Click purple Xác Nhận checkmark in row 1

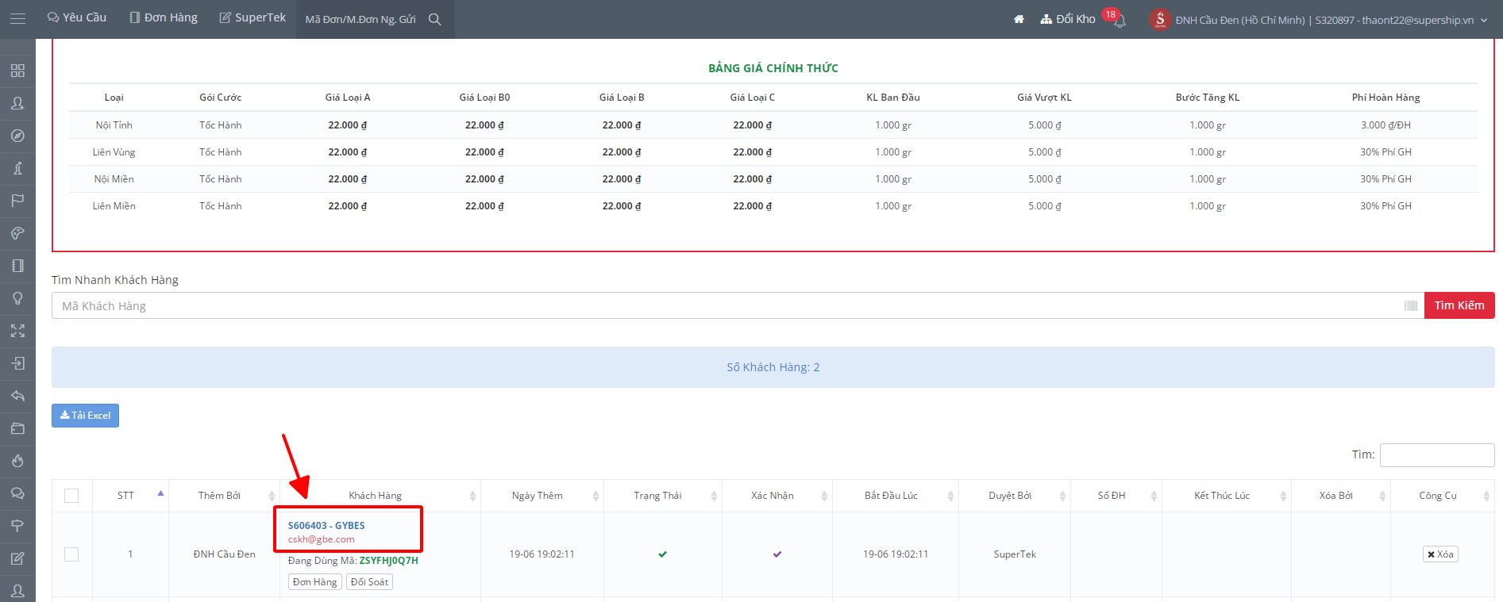click(777, 554)
